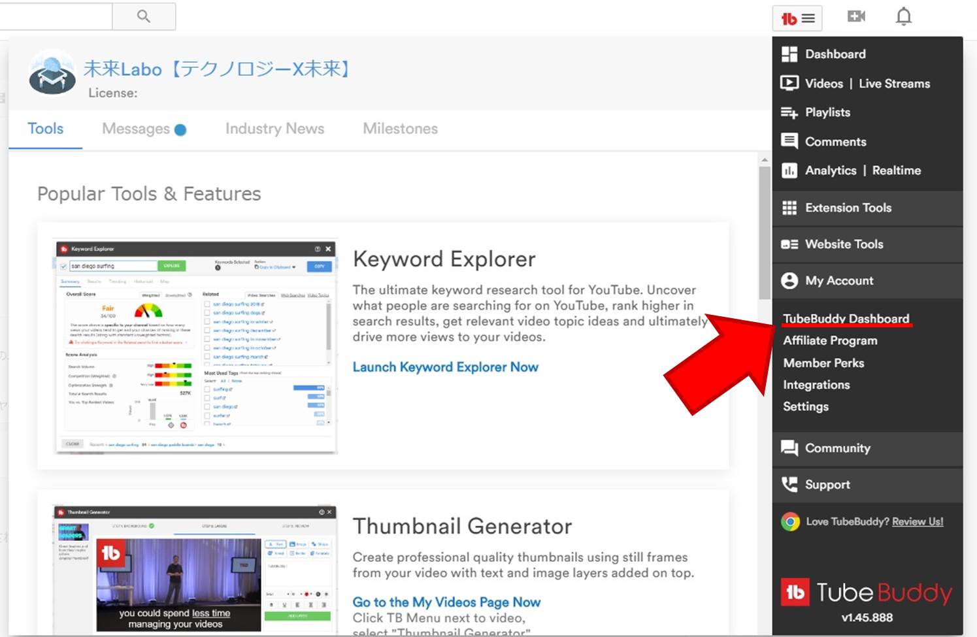Switch to the Industry News tab

(274, 129)
